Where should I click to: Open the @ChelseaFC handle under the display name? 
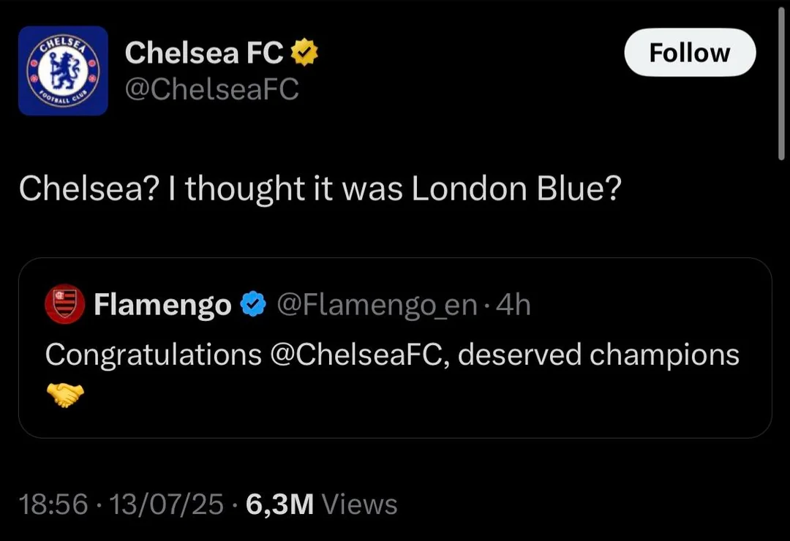point(211,89)
